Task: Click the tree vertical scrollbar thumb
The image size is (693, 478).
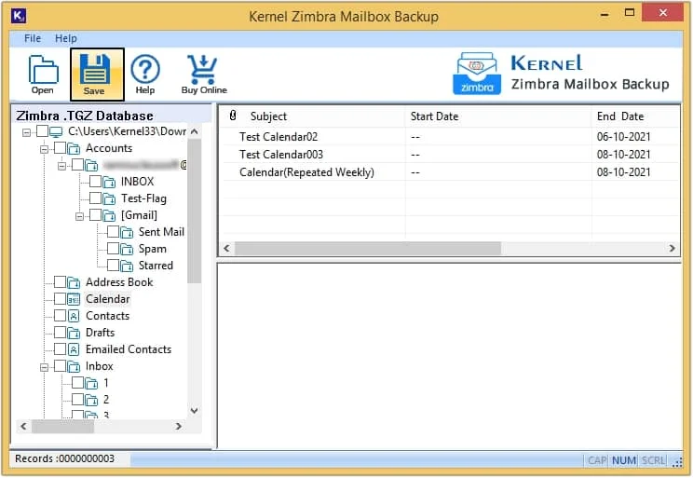Action: [x=194, y=211]
